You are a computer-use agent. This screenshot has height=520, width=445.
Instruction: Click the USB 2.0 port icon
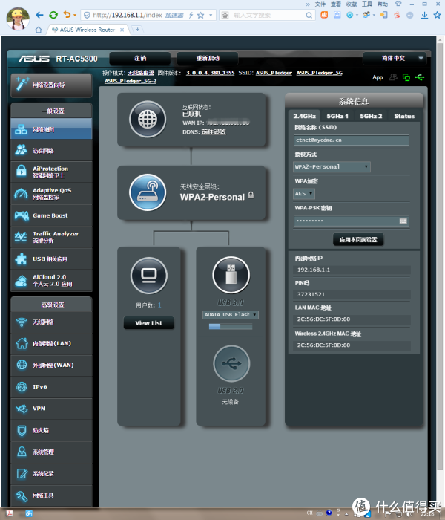(x=231, y=363)
